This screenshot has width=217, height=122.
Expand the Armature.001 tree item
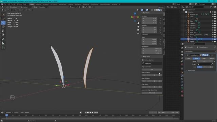click(x=186, y=14)
